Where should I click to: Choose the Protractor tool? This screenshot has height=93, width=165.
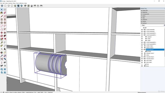click(2, 46)
